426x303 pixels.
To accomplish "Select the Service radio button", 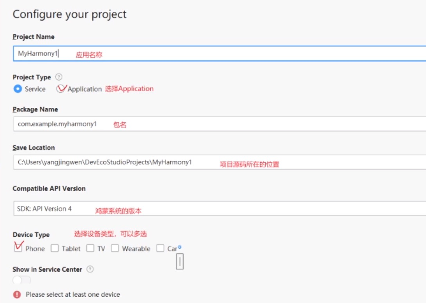I will pos(18,89).
